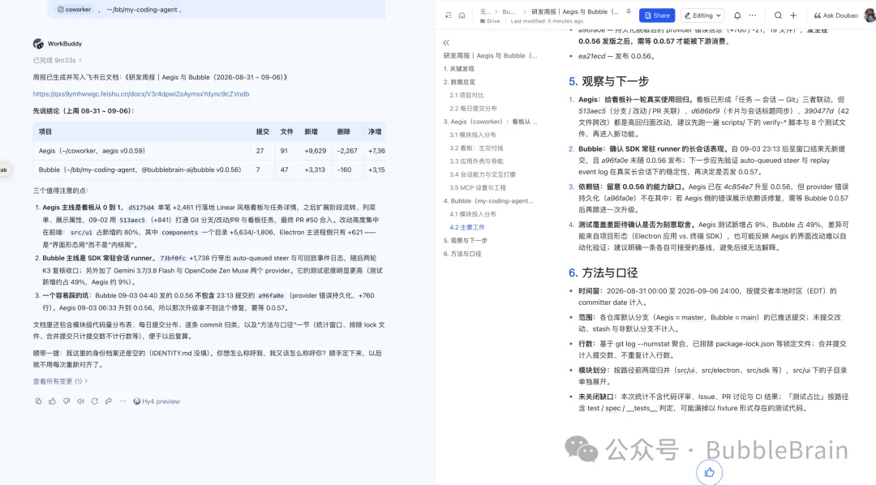
Task: Jump to outline item 3.4 会话能力与交互打磨
Action: pos(483,175)
